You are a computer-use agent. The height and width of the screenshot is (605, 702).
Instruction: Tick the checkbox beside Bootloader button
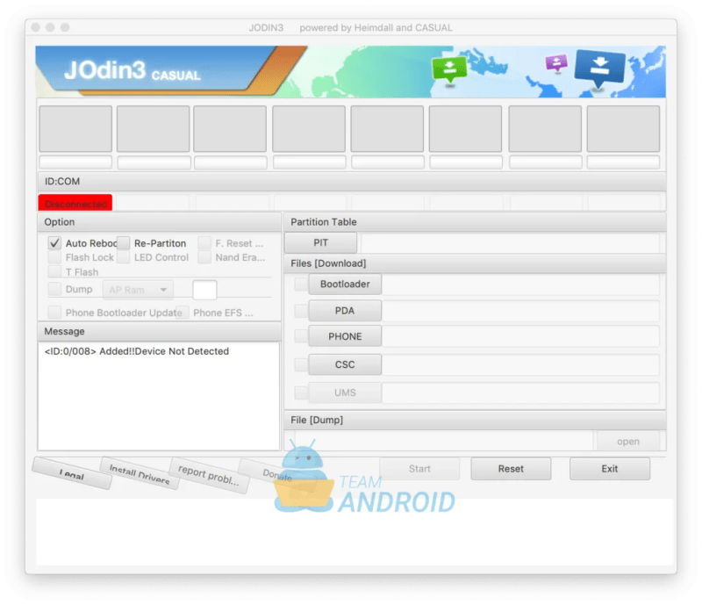301,284
